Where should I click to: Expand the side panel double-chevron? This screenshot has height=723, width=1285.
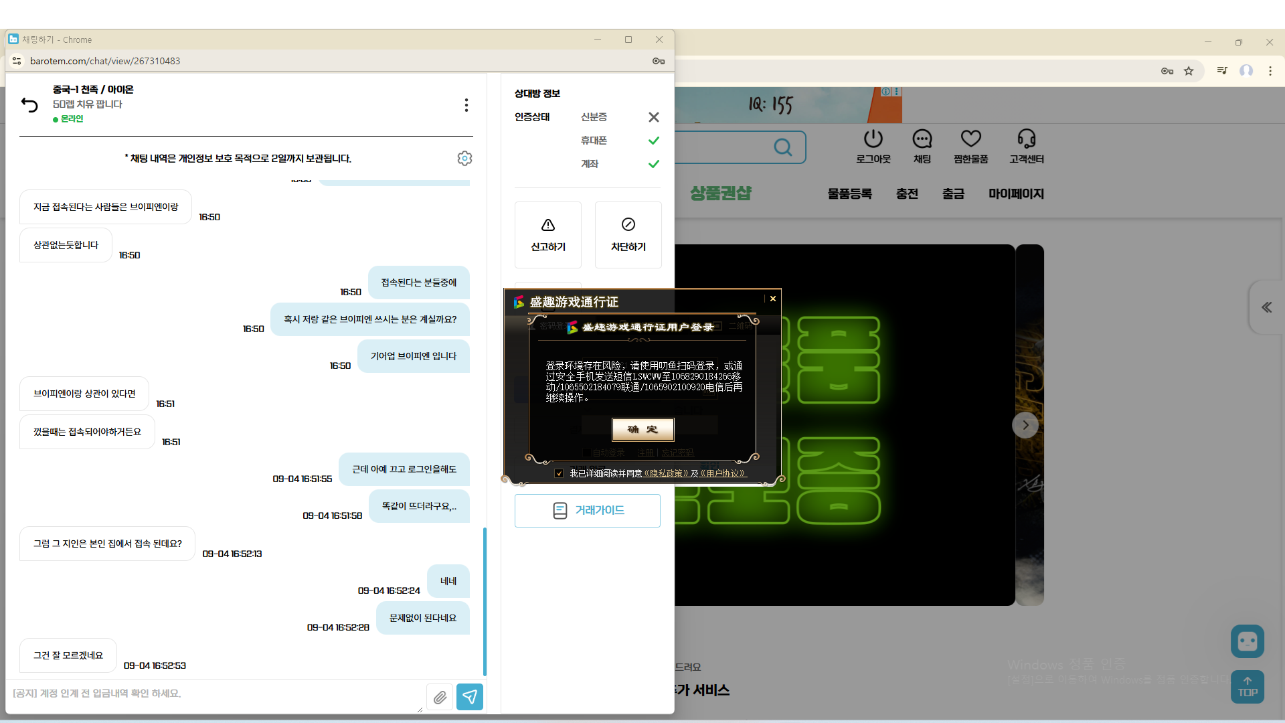tap(1266, 307)
